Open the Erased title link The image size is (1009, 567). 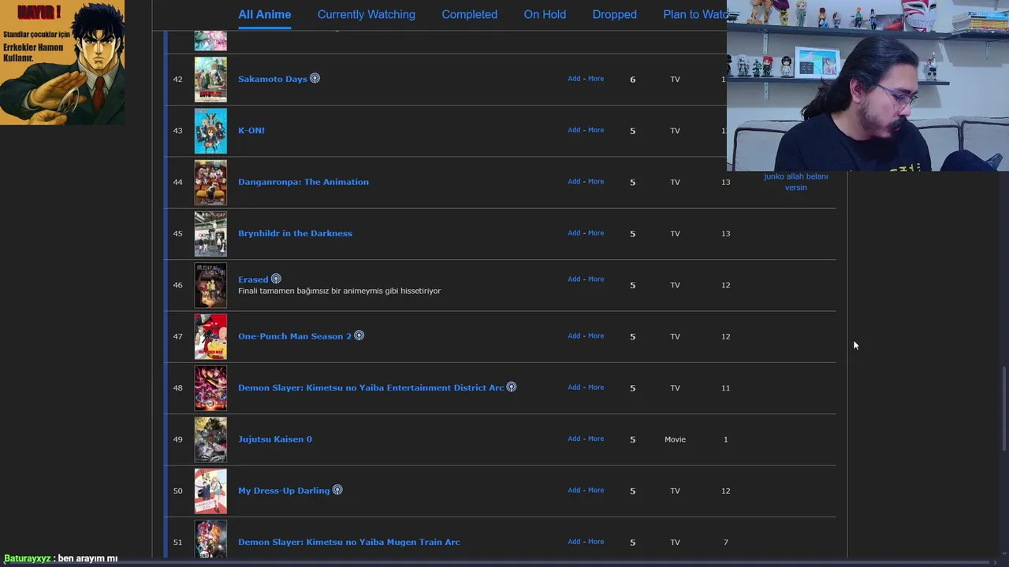click(253, 280)
